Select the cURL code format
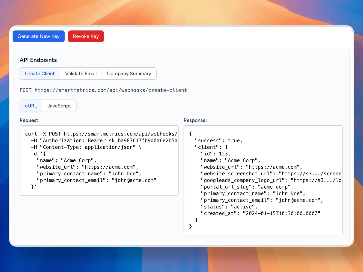363x272 pixels. click(x=31, y=106)
